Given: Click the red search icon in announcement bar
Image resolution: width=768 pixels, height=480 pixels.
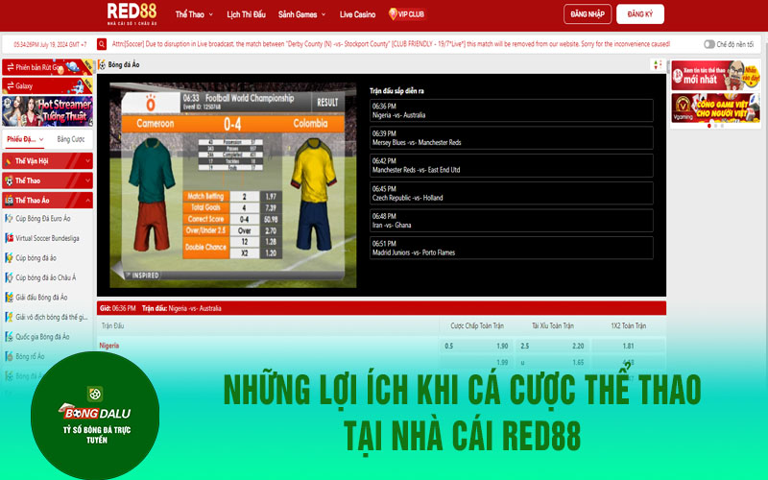Looking at the screenshot, I should [102, 44].
